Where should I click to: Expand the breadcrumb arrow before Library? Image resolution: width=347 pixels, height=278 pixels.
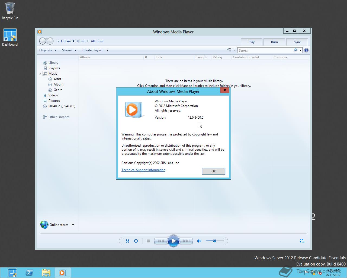point(58,41)
